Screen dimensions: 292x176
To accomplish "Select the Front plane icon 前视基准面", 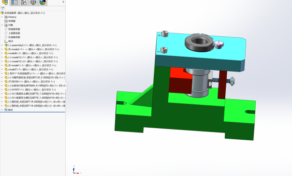I will [6, 29].
